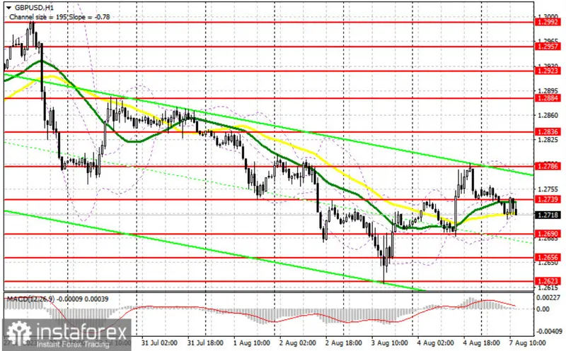Select the 1.2884 level price label
Viewport: 566px width, 351px height.
548,98
